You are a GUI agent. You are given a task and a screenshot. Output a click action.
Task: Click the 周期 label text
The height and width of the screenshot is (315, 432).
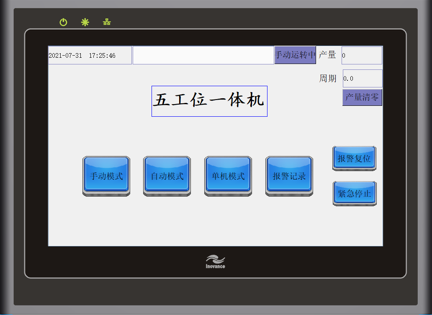click(x=328, y=78)
